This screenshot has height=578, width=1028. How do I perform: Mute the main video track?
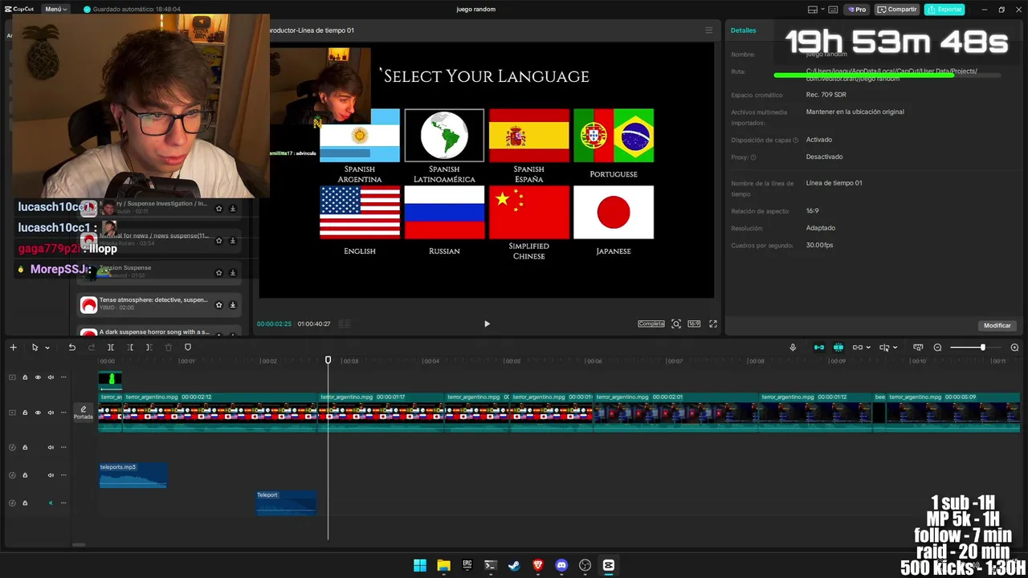pos(51,413)
